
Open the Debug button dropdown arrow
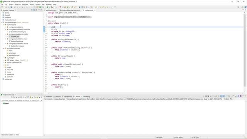[x=45, y=7]
